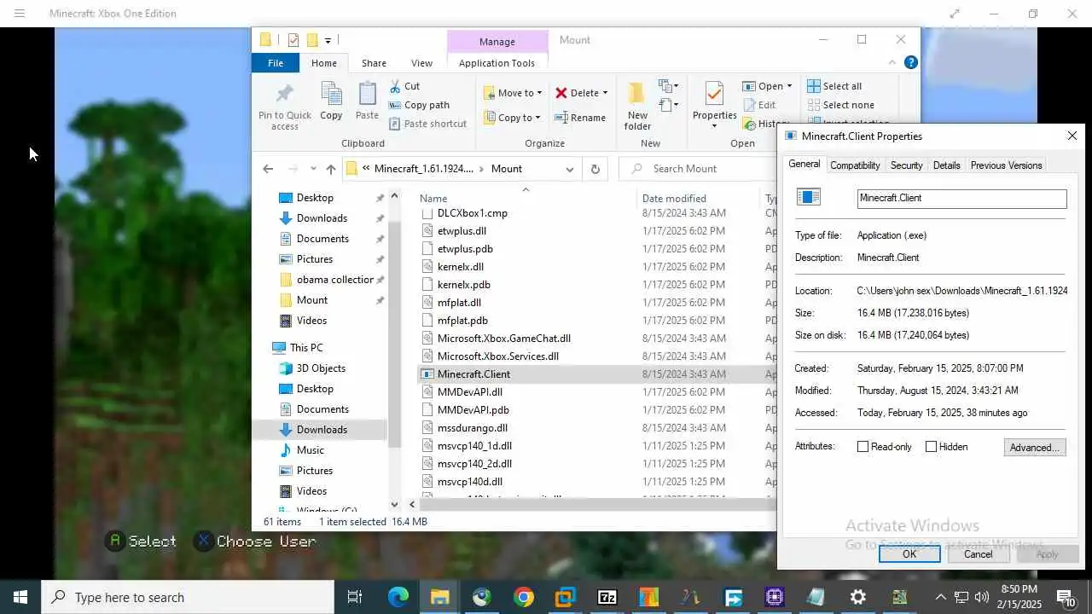Collapse the ribbon with the chevron
This screenshot has width=1092, height=614.
pyautogui.click(x=892, y=62)
